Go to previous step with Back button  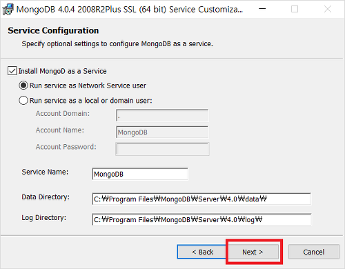[x=201, y=252]
